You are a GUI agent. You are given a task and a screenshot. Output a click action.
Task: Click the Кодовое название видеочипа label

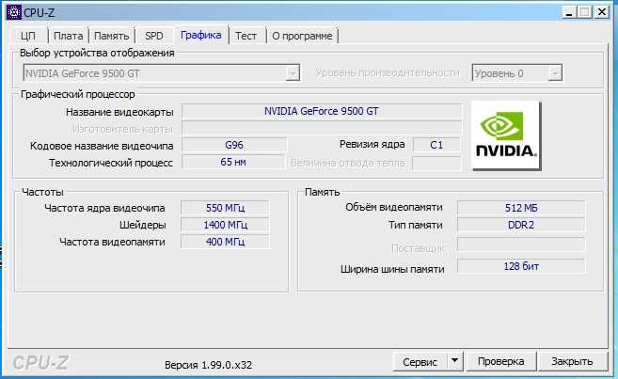coord(102,146)
